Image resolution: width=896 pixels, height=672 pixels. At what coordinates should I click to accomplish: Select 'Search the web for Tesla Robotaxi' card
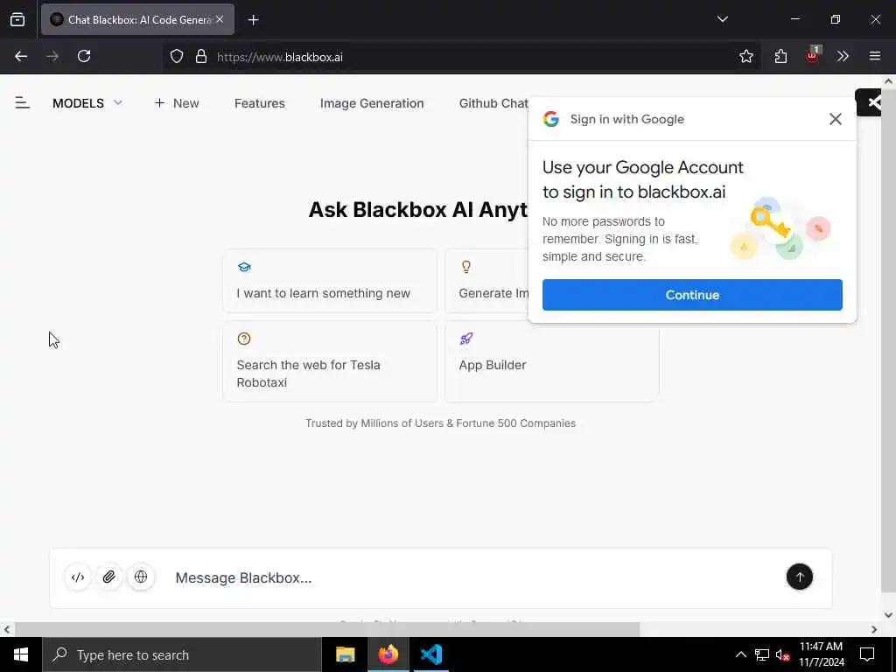click(x=330, y=361)
